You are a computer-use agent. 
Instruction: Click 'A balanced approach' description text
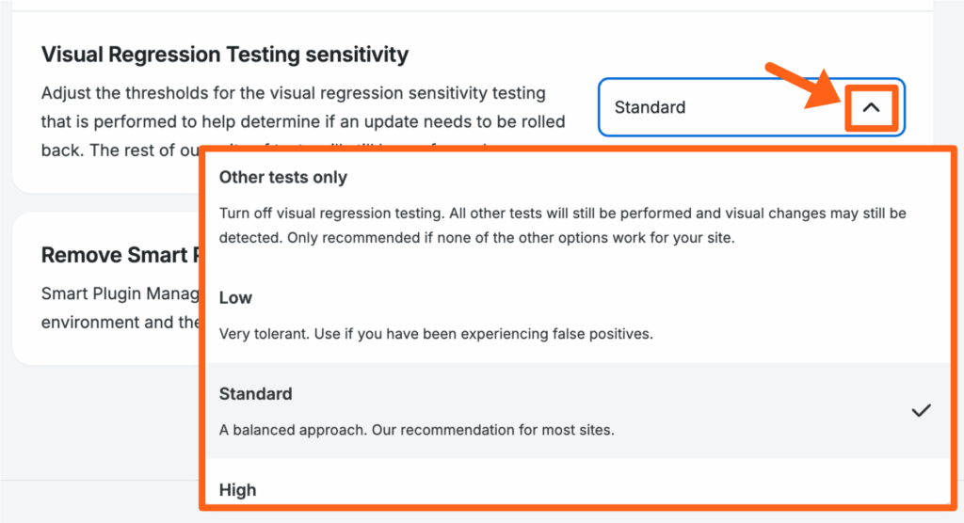(311, 431)
